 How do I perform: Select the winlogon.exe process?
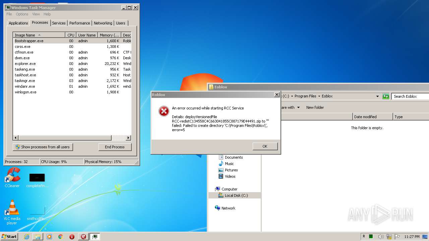72,92
